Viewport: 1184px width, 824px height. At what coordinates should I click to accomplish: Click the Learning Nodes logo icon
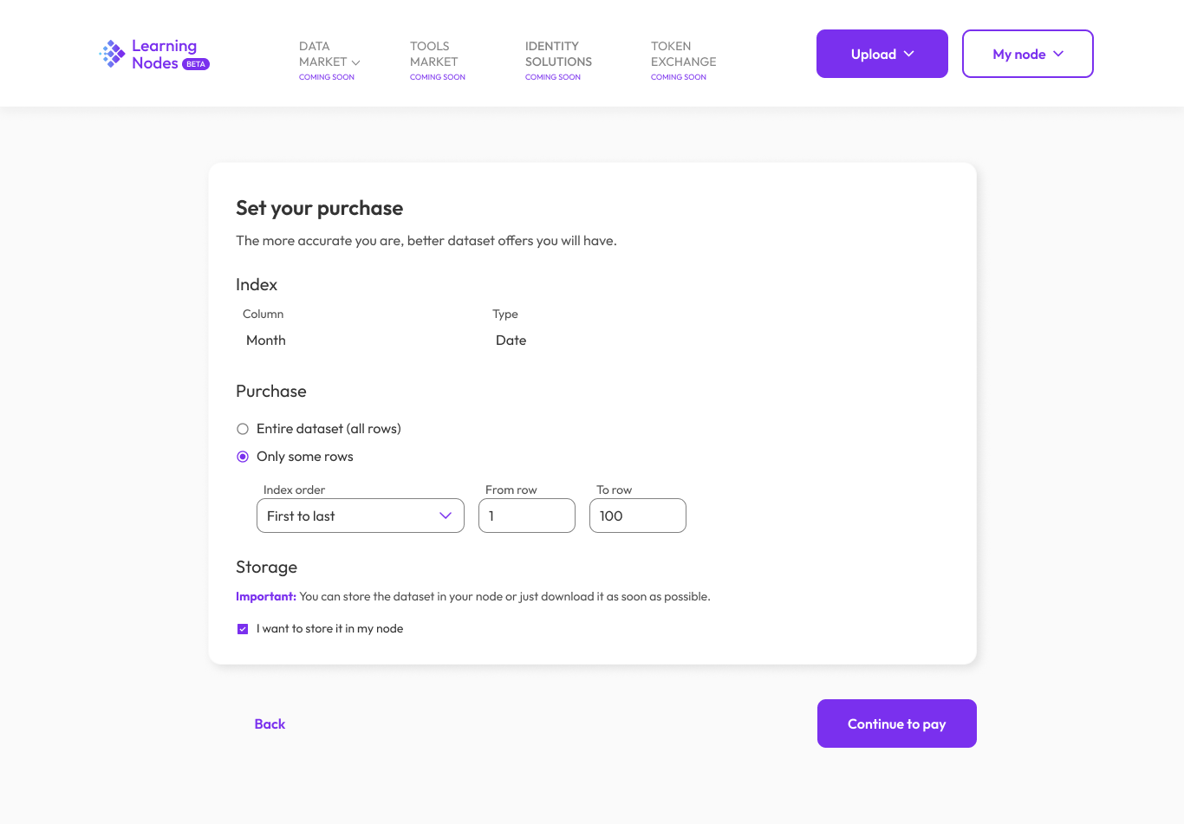(x=112, y=54)
